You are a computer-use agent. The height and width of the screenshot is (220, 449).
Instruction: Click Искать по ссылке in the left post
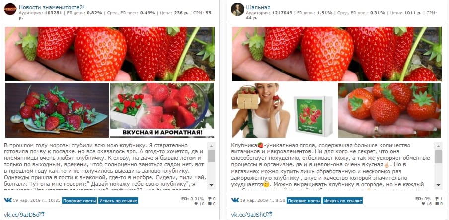118,201
